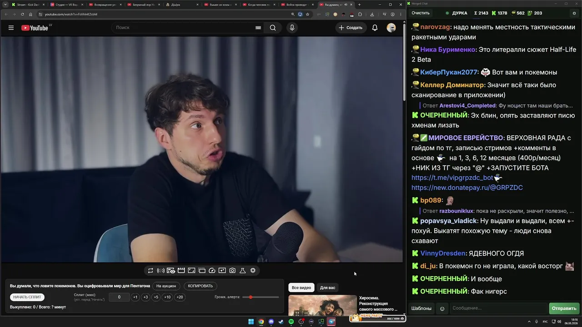Open Windows Start menu
This screenshot has height=327, width=582.
pyautogui.click(x=251, y=322)
